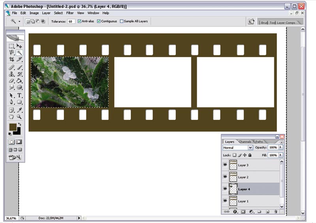Open the Normal blend mode dropdown
The image size is (316, 223).
click(238, 148)
